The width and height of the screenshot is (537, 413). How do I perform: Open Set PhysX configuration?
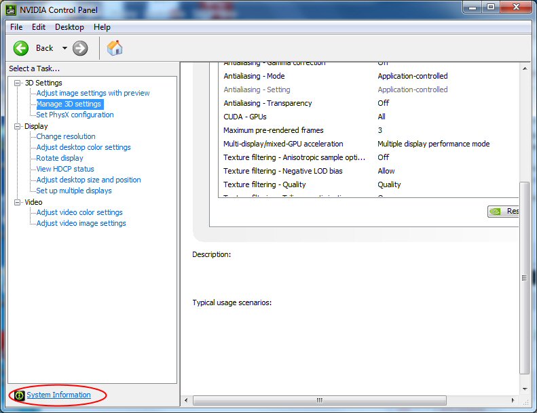point(75,115)
